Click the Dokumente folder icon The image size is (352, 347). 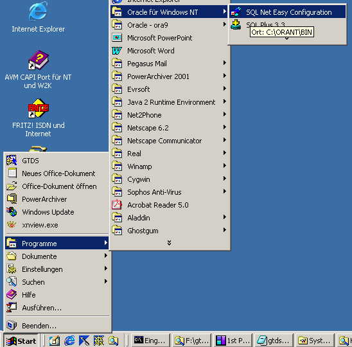pos(12,256)
